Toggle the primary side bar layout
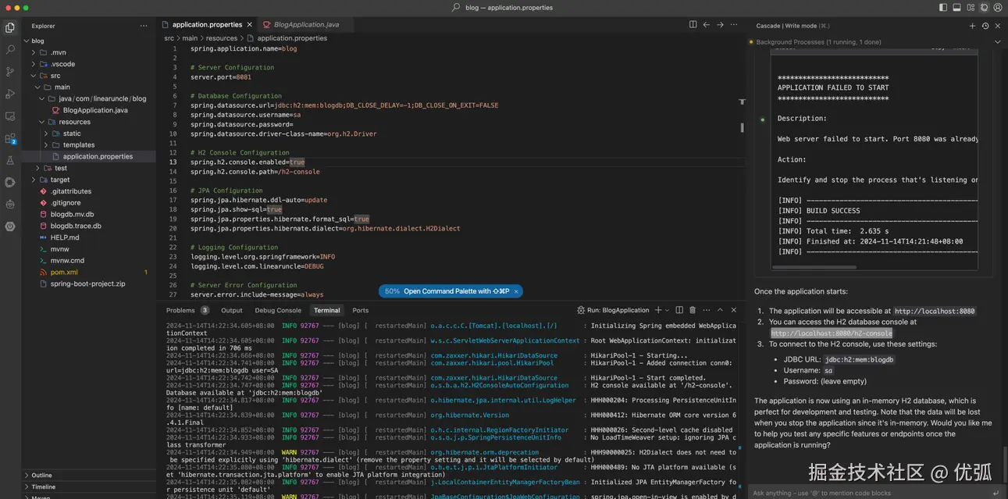The image size is (1008, 499). point(943,8)
